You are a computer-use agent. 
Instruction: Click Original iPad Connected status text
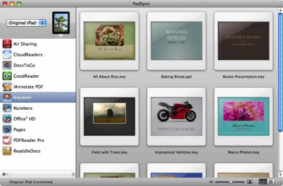click(x=31, y=182)
